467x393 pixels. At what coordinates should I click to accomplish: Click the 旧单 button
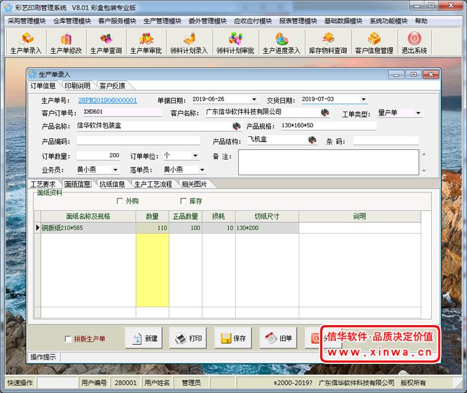pos(278,338)
